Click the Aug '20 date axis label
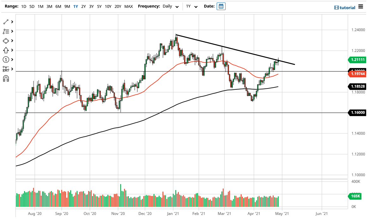This screenshot has width=368, height=219. click(x=35, y=213)
